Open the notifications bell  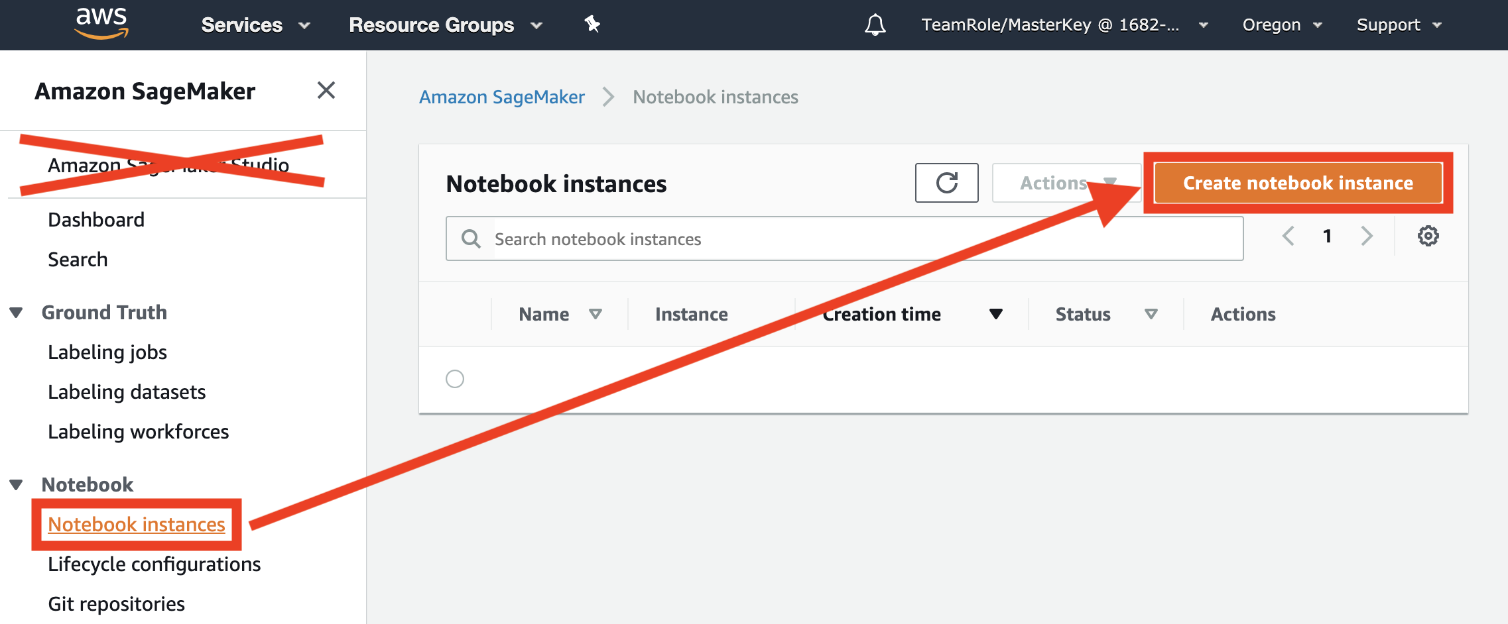click(875, 25)
